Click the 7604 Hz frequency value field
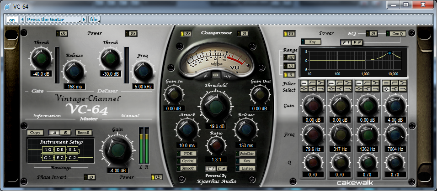The height and width of the screenshot is (191, 437). click(x=394, y=150)
